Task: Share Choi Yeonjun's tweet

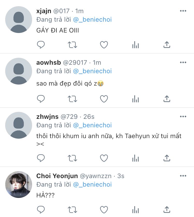Action: (167, 210)
